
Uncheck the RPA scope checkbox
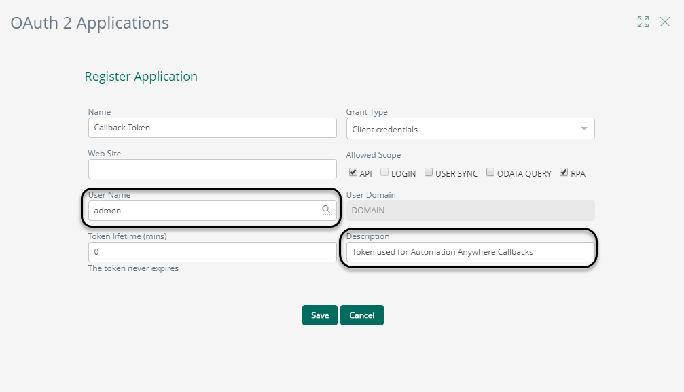coord(564,172)
